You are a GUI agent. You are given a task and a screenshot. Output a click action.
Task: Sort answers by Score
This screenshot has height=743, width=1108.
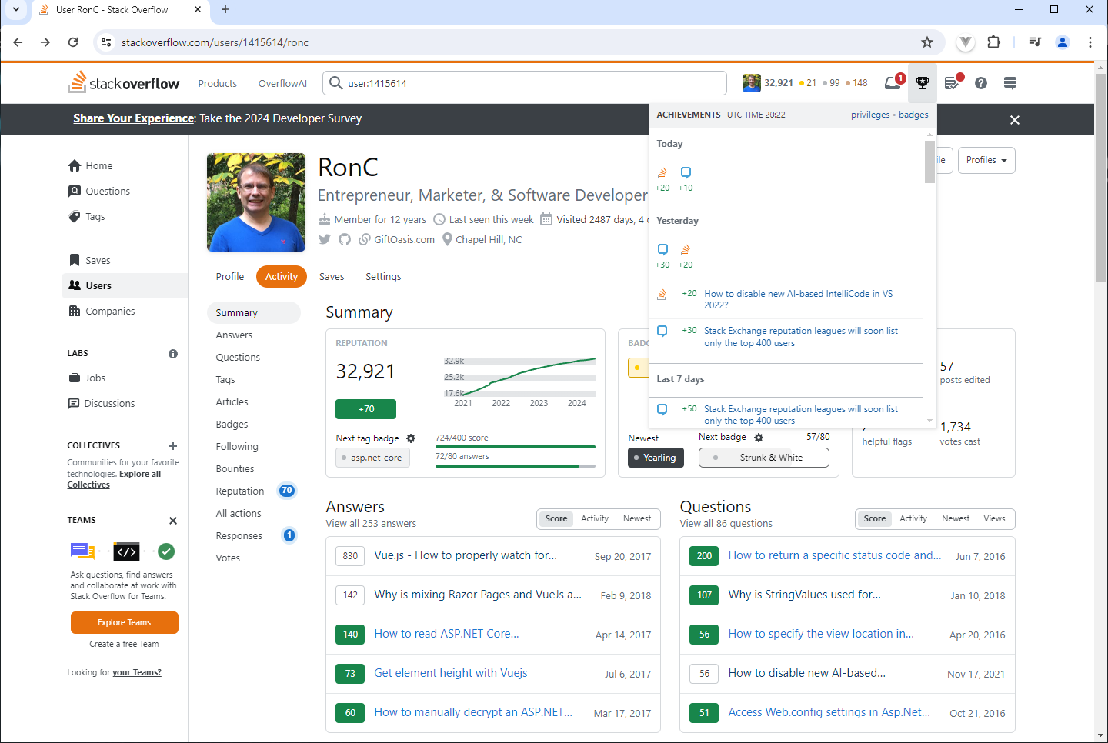tap(556, 518)
